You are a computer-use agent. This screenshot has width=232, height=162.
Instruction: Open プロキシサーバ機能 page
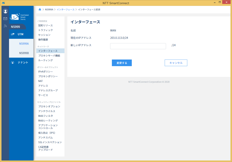[x=49, y=56]
